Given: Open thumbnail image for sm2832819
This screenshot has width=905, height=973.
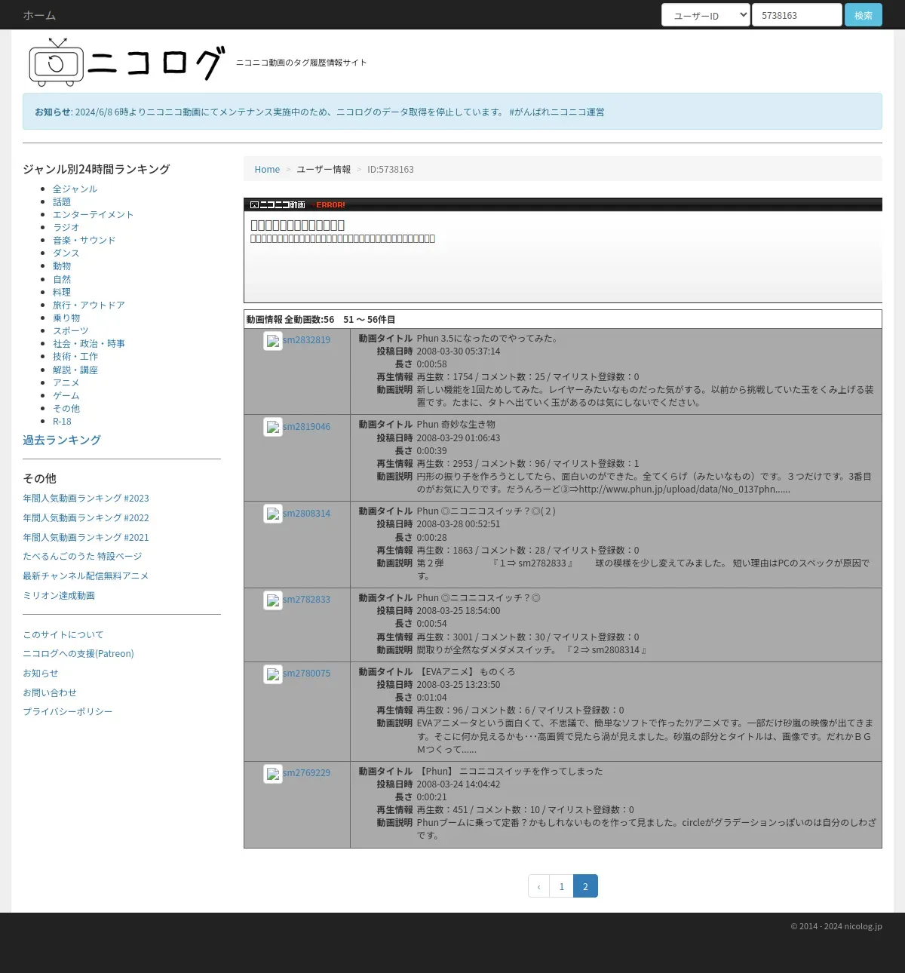Looking at the screenshot, I should (x=273, y=341).
